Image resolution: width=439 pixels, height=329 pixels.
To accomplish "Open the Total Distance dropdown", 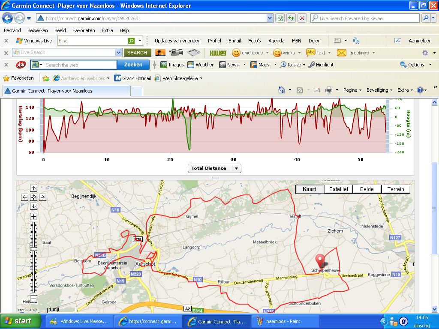I will 214,168.
